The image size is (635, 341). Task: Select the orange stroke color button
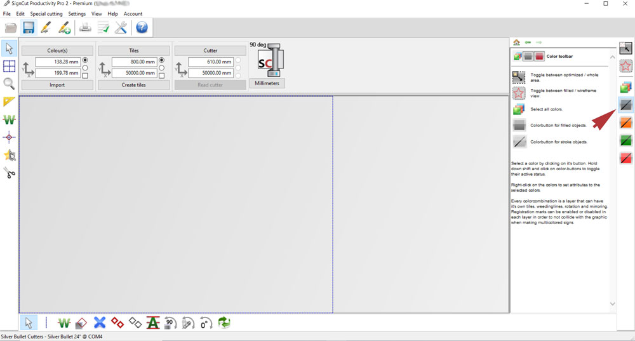(625, 123)
